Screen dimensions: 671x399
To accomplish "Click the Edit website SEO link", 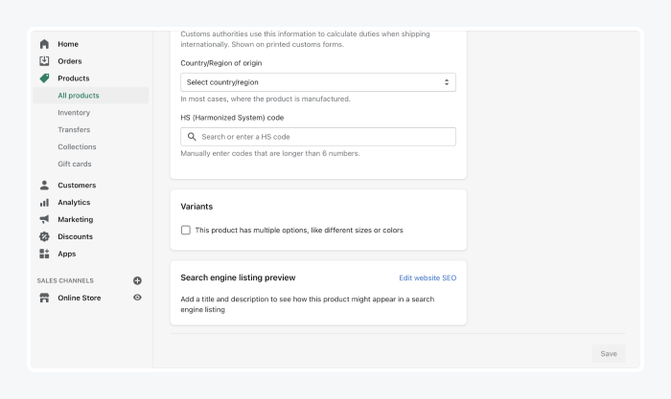I will click(428, 277).
